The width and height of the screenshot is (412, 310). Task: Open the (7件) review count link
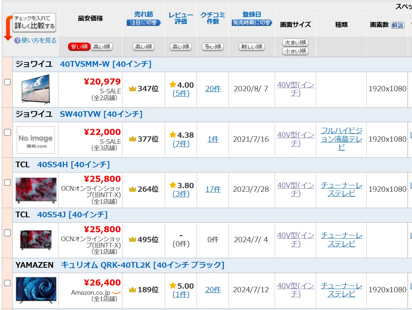(x=181, y=143)
